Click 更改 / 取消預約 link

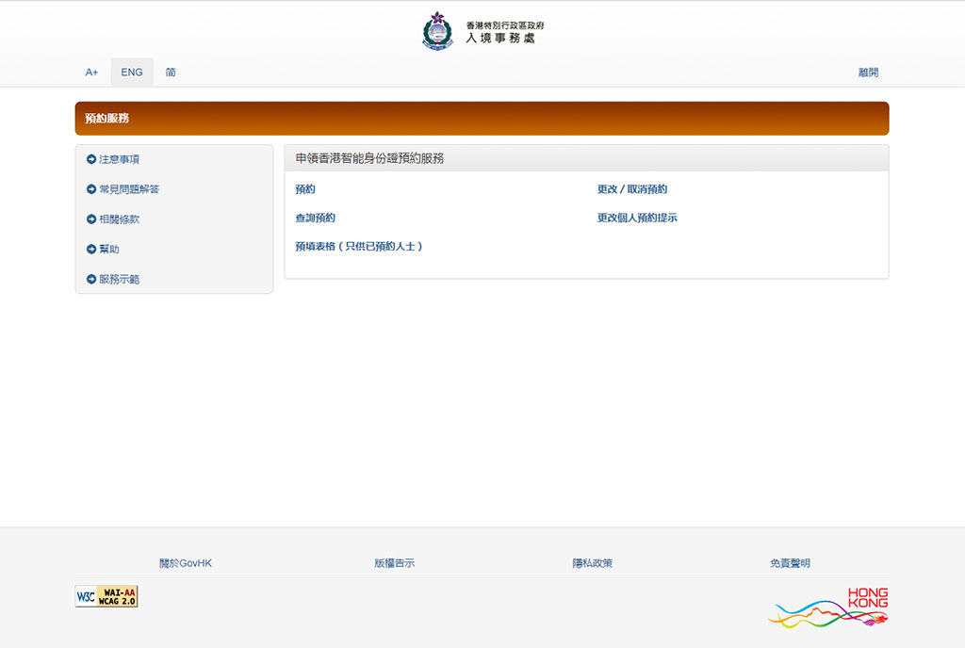632,189
